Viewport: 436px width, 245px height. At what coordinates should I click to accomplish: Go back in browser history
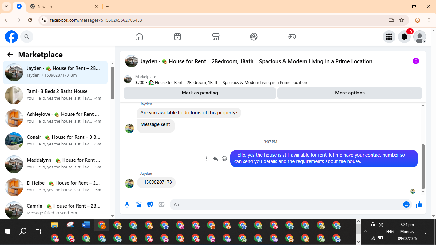point(7,20)
